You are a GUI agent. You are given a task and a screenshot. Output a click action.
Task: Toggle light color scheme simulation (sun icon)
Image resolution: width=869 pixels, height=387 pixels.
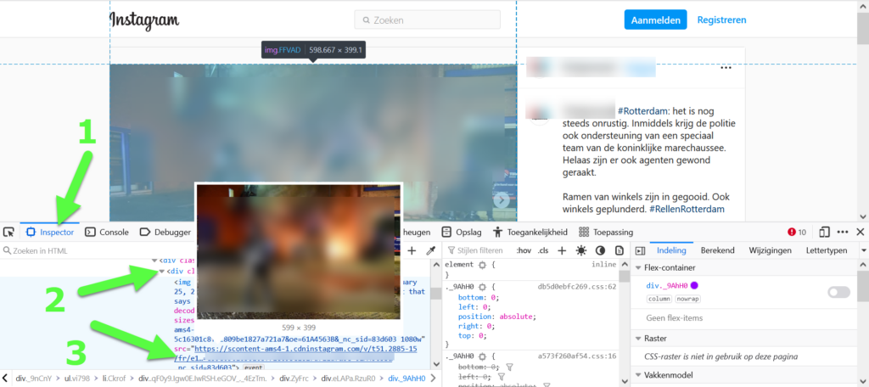580,250
